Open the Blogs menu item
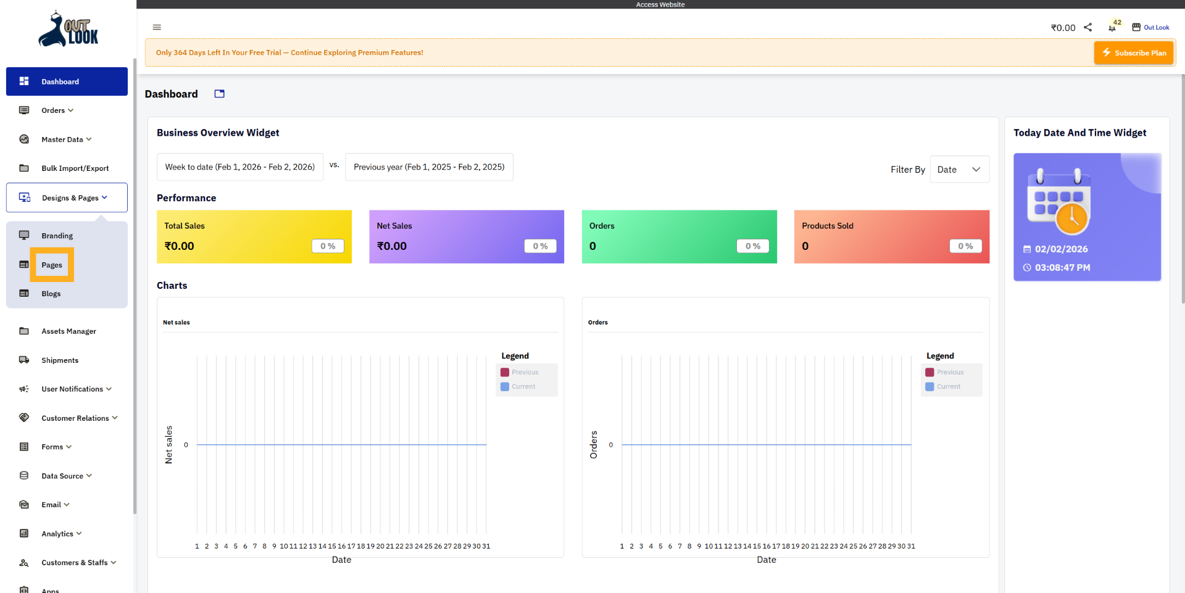This screenshot has height=593, width=1185. click(x=51, y=294)
